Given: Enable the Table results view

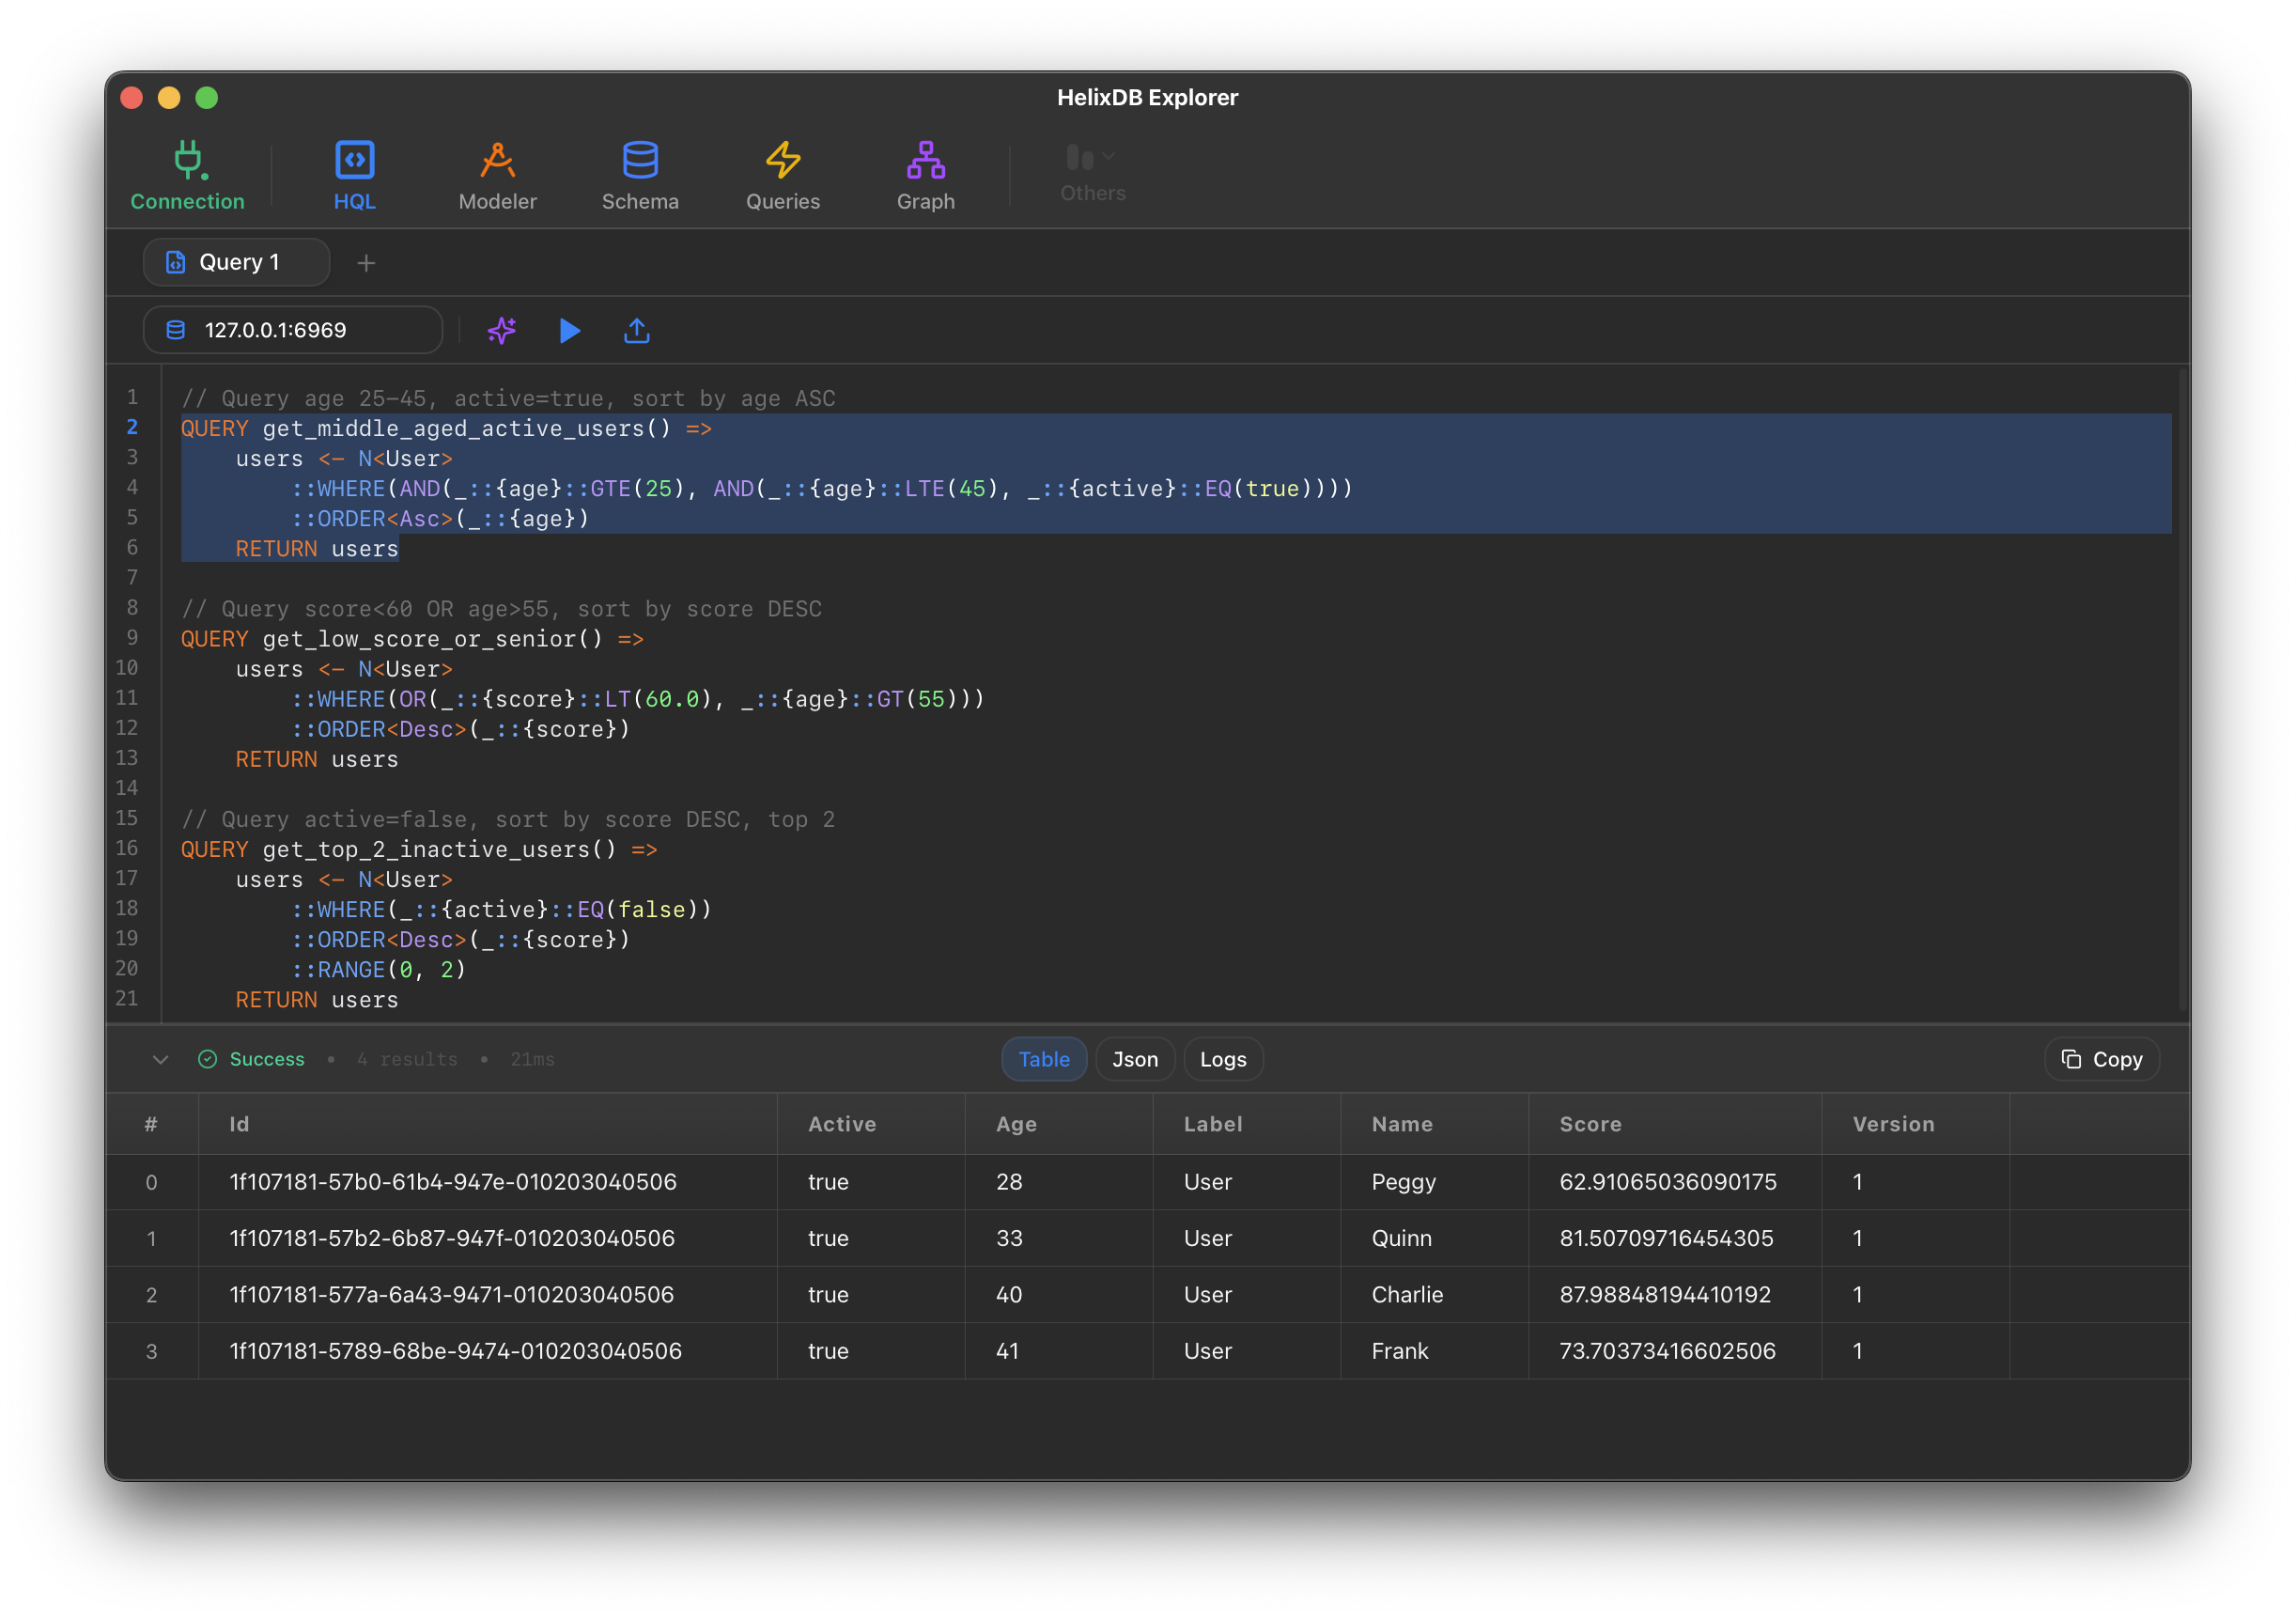Looking at the screenshot, I should pos(1044,1059).
